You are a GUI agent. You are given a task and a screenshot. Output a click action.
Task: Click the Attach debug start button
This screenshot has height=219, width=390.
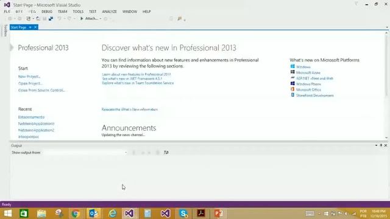(x=89, y=19)
